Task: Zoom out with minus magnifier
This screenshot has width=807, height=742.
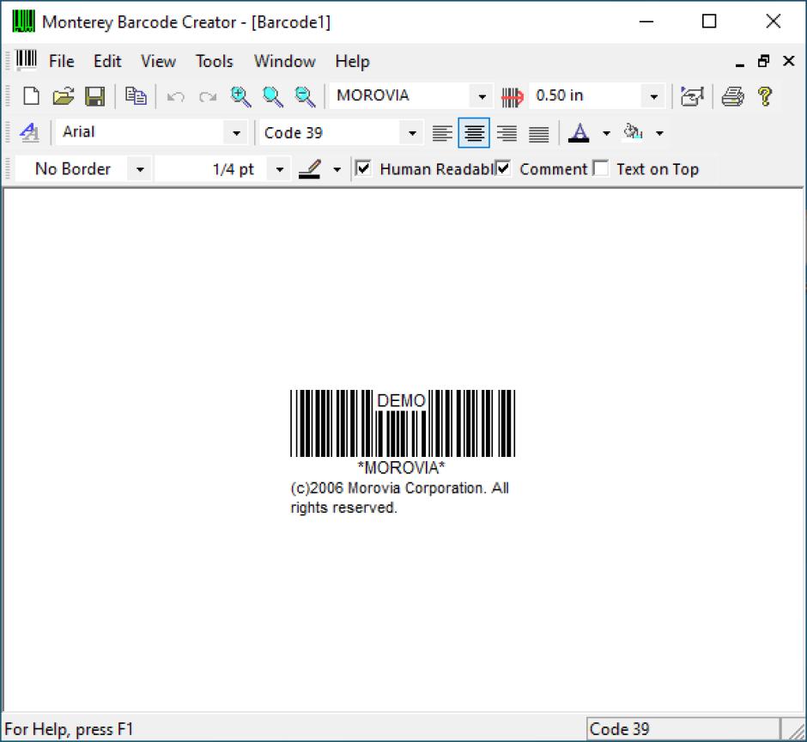Action: coord(305,96)
